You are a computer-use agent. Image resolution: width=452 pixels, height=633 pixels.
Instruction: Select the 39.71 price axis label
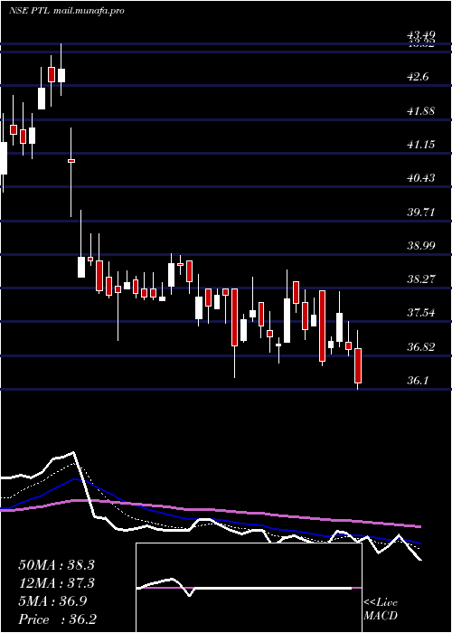421,212
